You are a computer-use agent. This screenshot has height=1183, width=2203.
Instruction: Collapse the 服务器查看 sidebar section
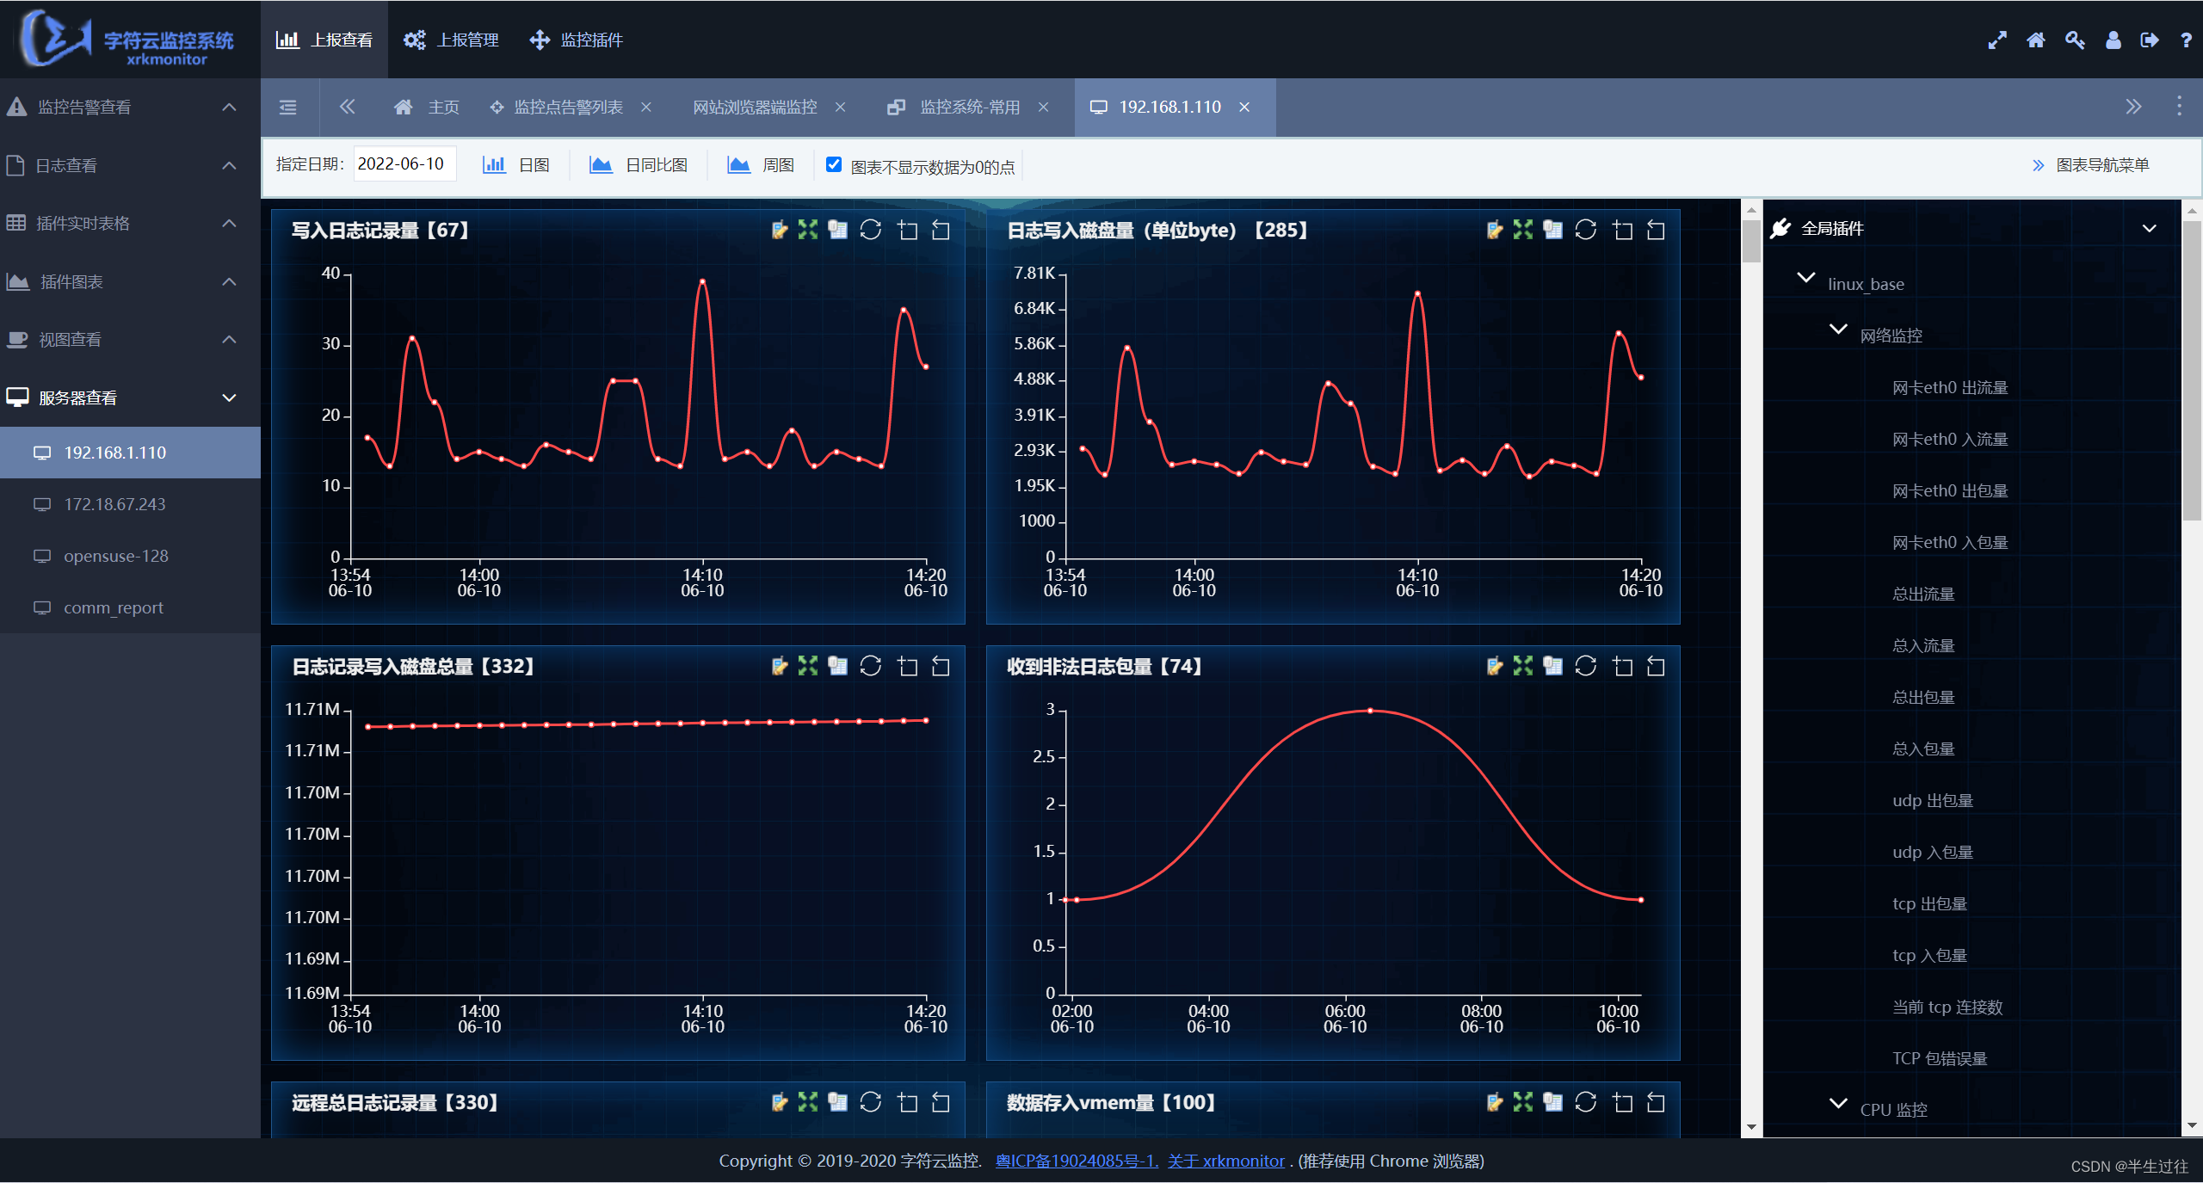[229, 397]
